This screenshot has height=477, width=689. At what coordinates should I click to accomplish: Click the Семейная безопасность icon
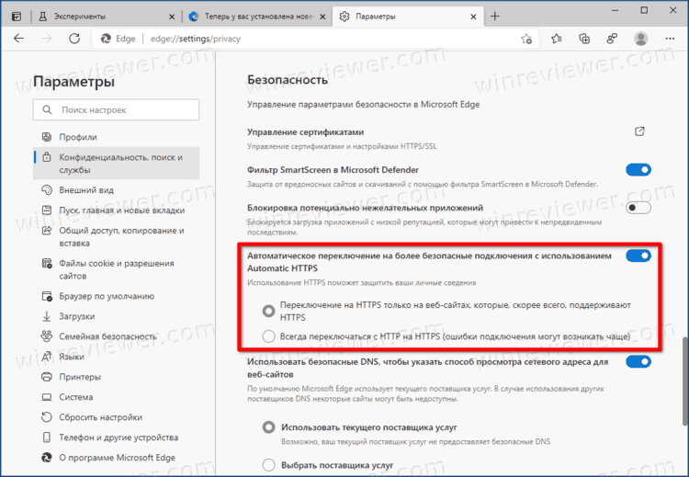pyautogui.click(x=47, y=336)
